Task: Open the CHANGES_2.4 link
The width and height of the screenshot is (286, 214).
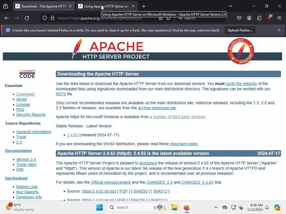Action: pyautogui.click(x=159, y=182)
